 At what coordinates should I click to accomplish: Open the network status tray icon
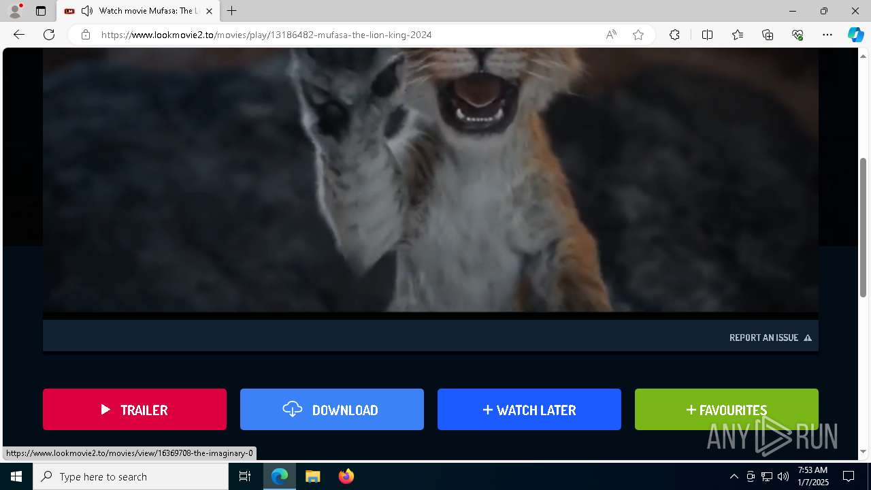pyautogui.click(x=767, y=476)
